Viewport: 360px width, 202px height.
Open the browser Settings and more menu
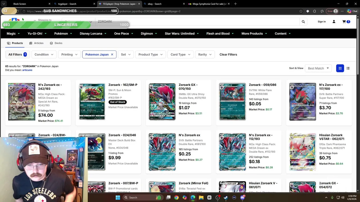click(342, 11)
